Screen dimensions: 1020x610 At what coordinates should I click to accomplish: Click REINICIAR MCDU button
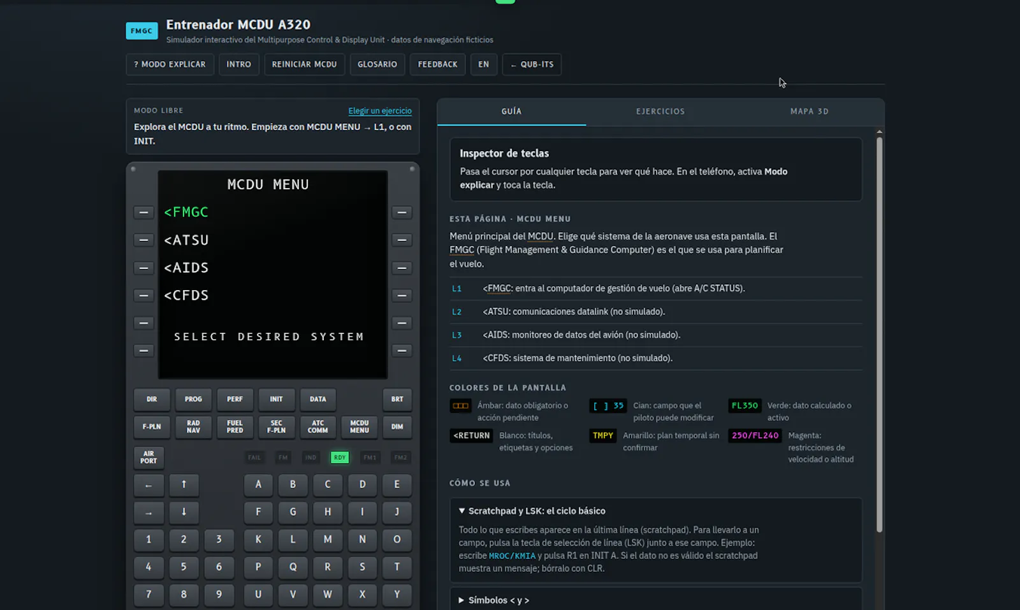click(304, 64)
